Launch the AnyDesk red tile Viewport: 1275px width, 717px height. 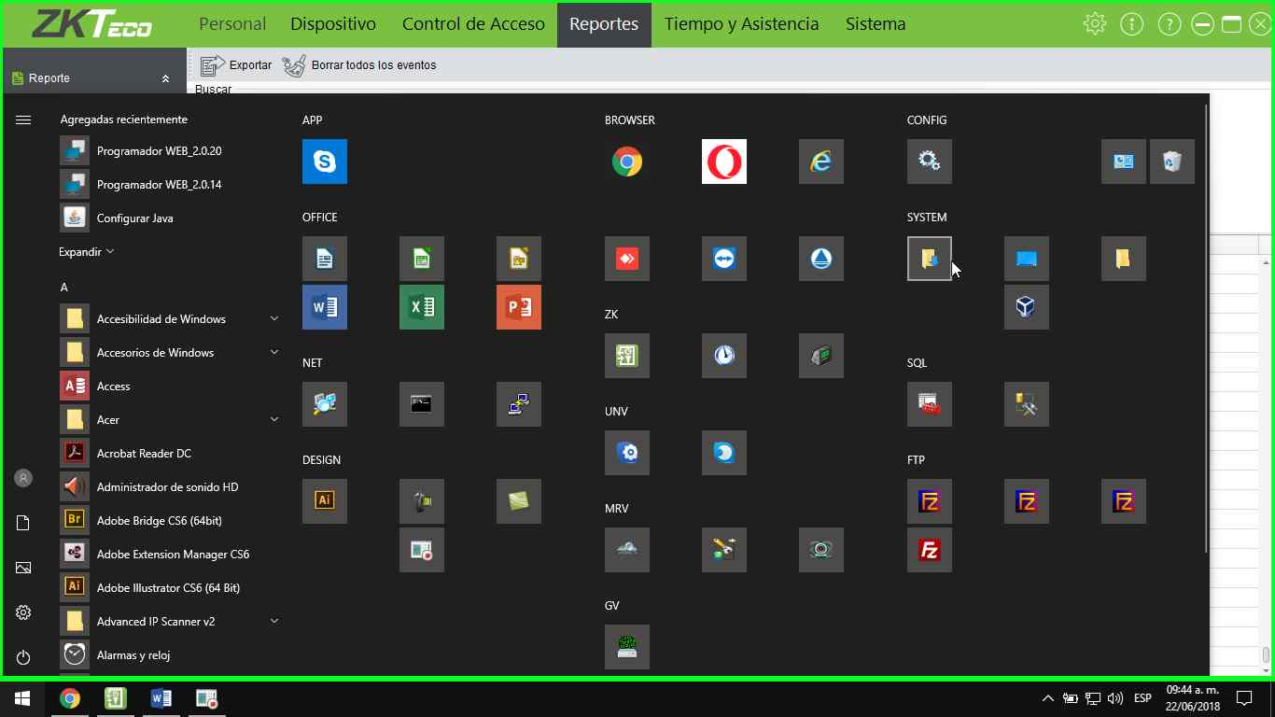[627, 259]
